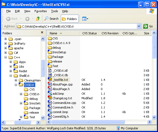158x132 pixels.
Task: Open the File menu
Action: (x=8, y=11)
